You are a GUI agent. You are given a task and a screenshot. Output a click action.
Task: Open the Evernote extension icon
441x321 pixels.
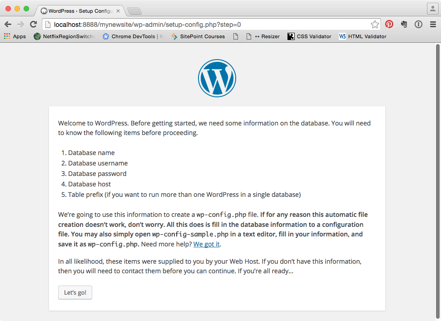404,24
